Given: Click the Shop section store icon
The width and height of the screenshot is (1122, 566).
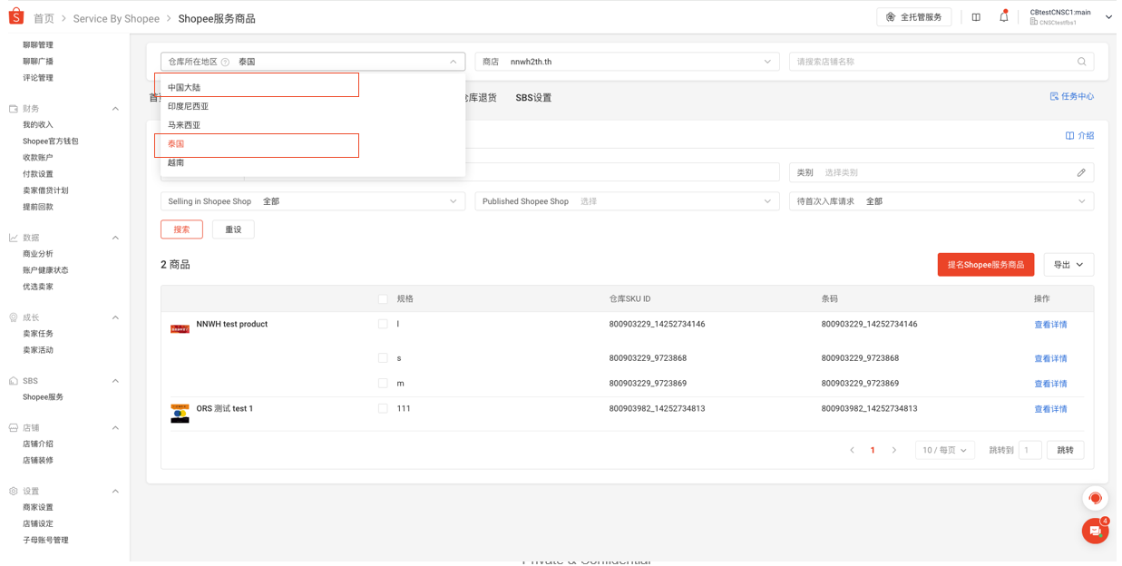Looking at the screenshot, I should click(14, 427).
